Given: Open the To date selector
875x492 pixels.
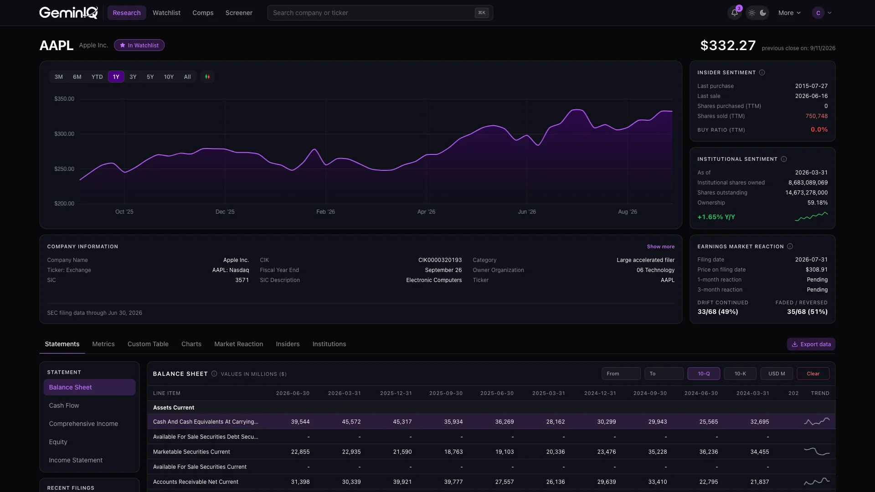Looking at the screenshot, I should [x=664, y=374].
